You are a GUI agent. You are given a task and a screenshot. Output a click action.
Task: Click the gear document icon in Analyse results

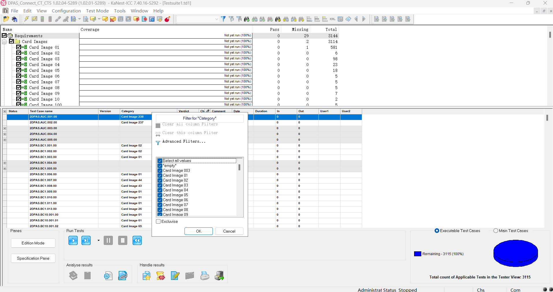point(108,276)
